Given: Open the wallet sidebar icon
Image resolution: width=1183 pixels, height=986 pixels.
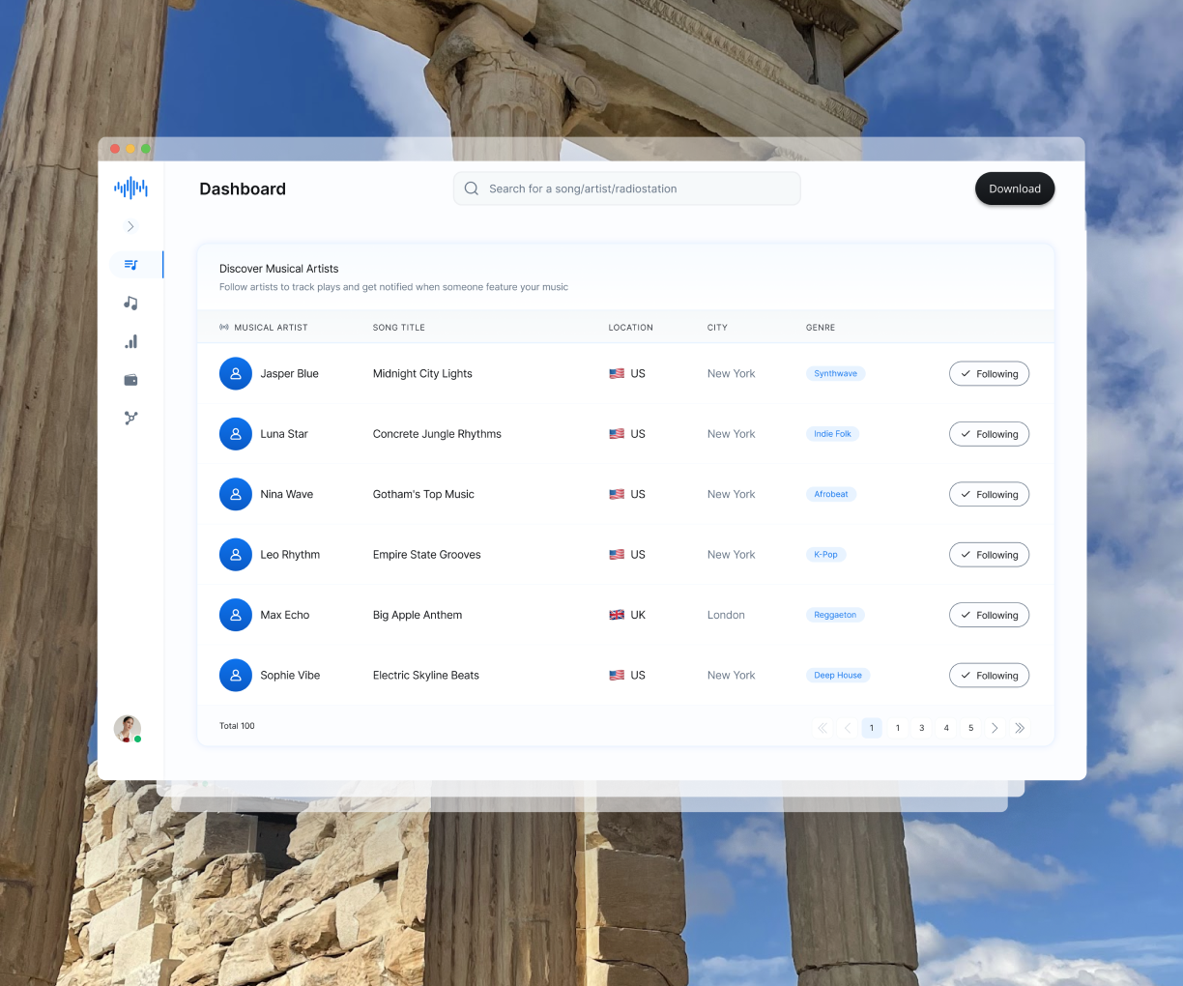Looking at the screenshot, I should pos(130,380).
